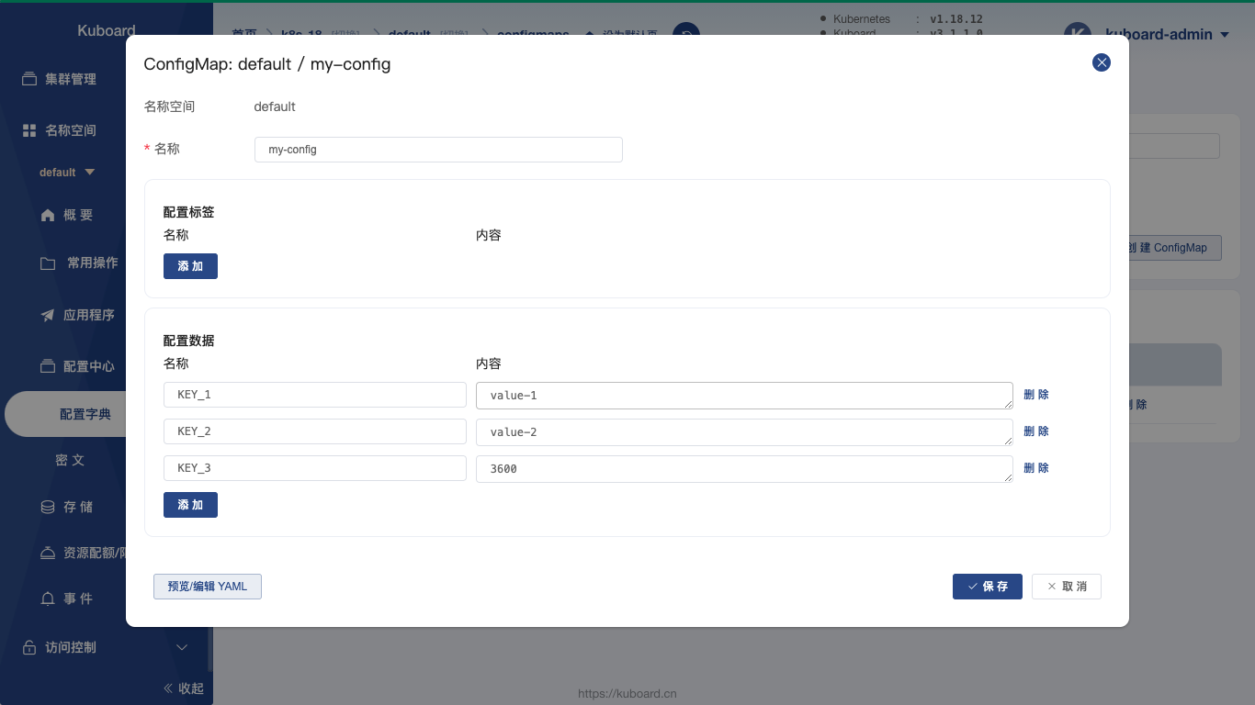This screenshot has height=705, width=1255.
Task: Open 名称空间 in sidebar
Action: tap(71, 130)
